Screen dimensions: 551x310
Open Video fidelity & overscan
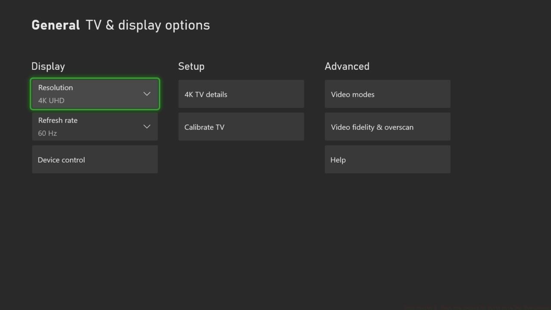click(x=372, y=127)
